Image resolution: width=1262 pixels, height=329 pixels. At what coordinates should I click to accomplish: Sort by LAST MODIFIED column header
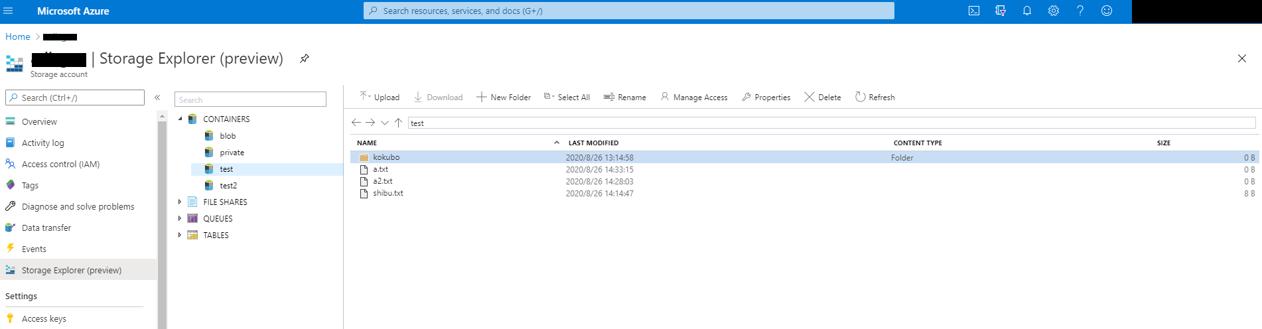593,143
